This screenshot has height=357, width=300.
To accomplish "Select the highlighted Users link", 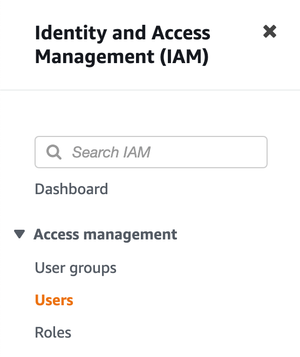I will click(x=54, y=300).
